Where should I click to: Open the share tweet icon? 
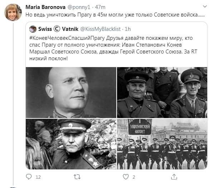pyautogui.click(x=174, y=177)
